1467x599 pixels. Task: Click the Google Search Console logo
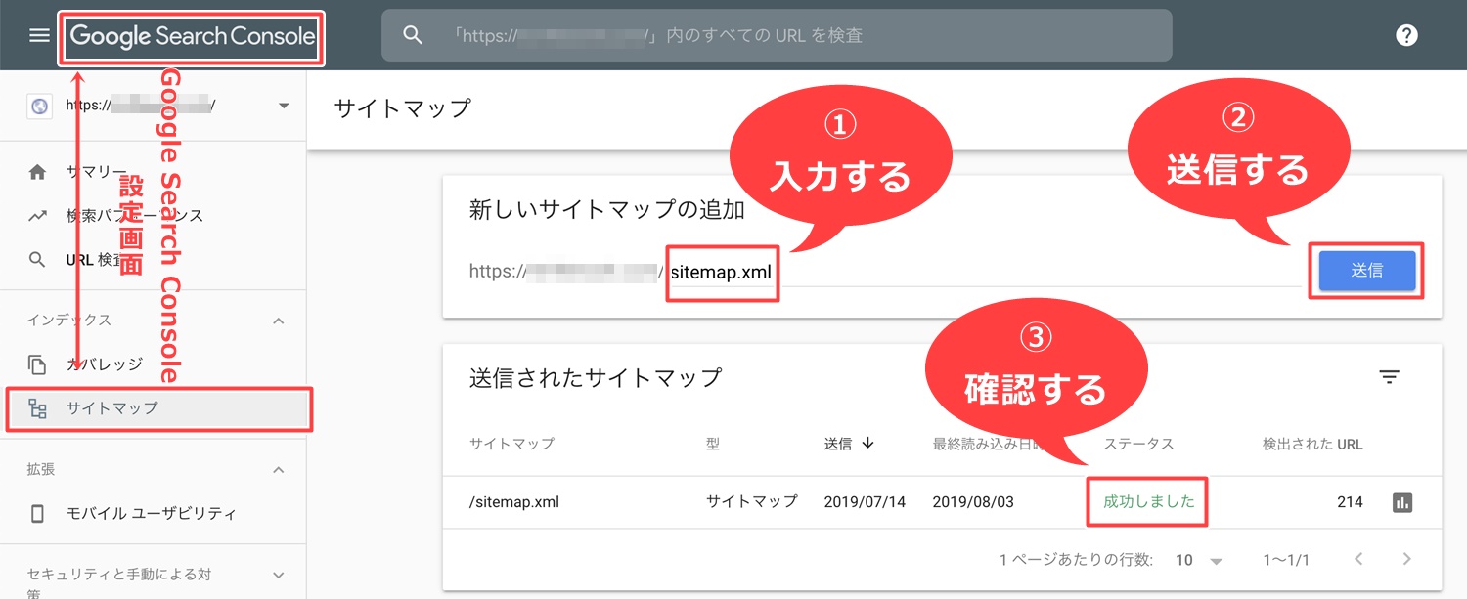click(192, 37)
